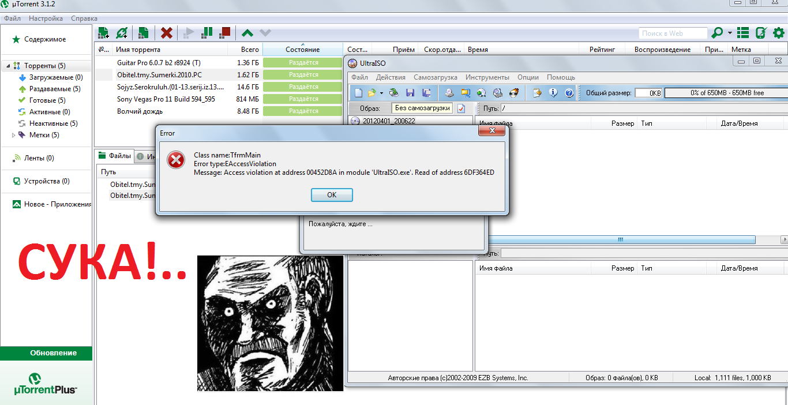Open the dropdown arrow beside UltraISO Open
Viewport: 788px width, 405px height.
pyautogui.click(x=381, y=93)
